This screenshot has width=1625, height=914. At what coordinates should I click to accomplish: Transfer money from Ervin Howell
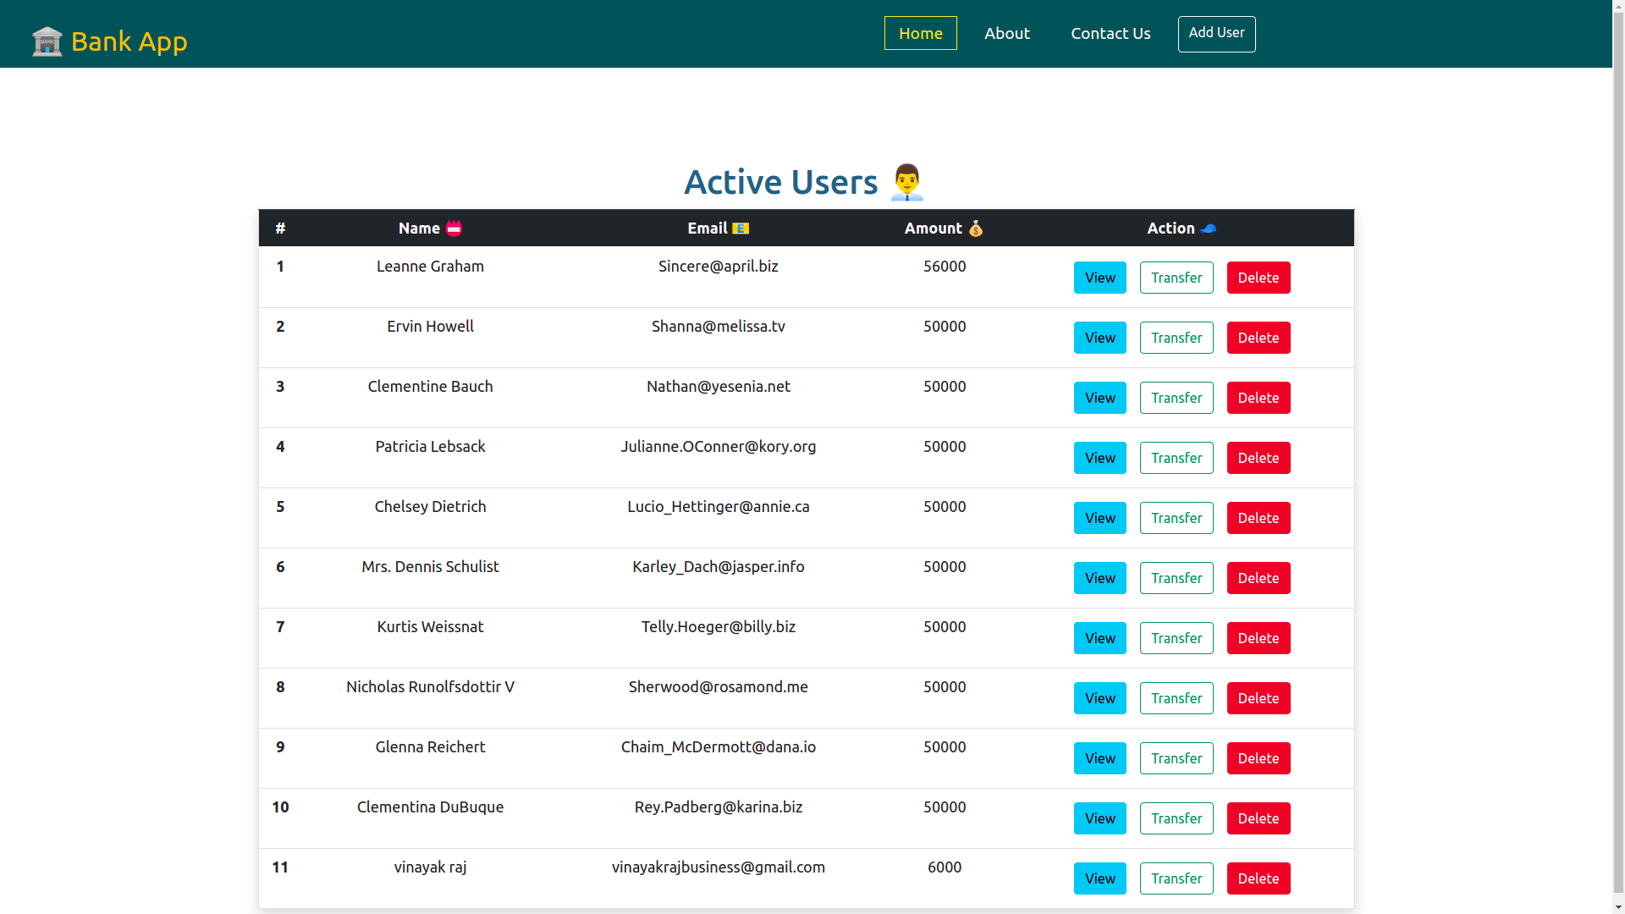coord(1176,338)
